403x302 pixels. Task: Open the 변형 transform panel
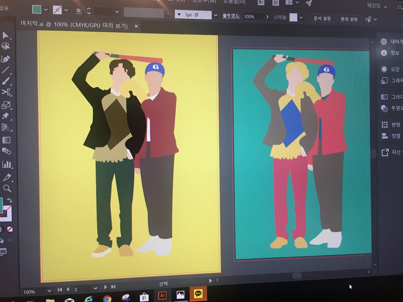(x=384, y=125)
